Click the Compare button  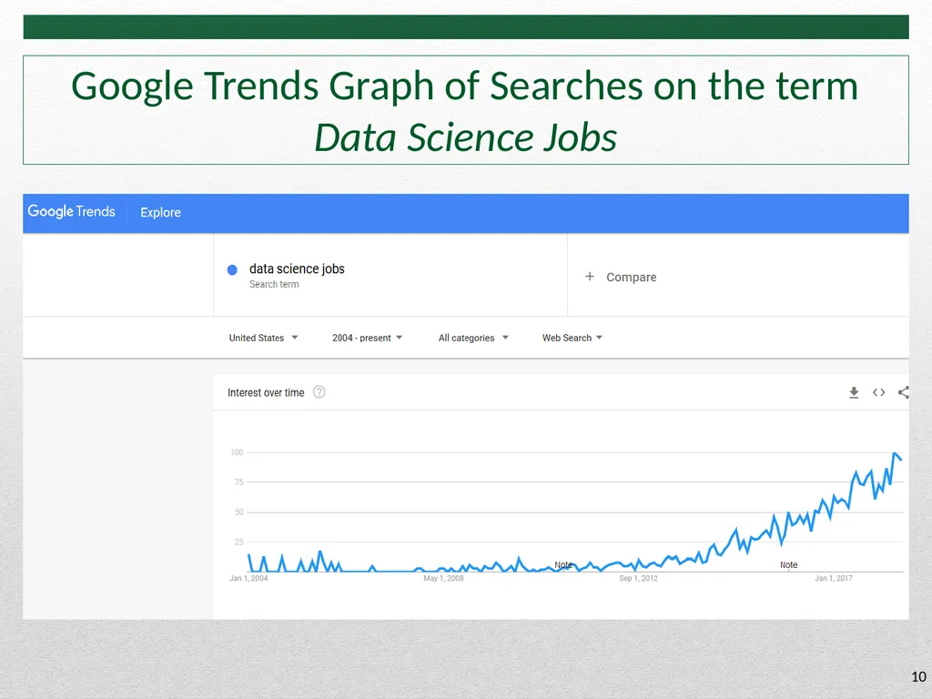click(x=621, y=277)
